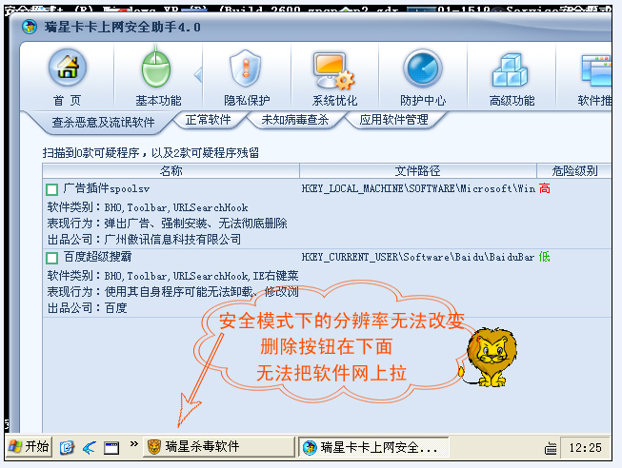Click the red 高 danger level
This screenshot has height=468, width=622.
click(545, 188)
